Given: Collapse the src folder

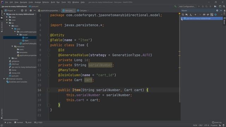Looking at the screenshot, I should pos(7,23).
